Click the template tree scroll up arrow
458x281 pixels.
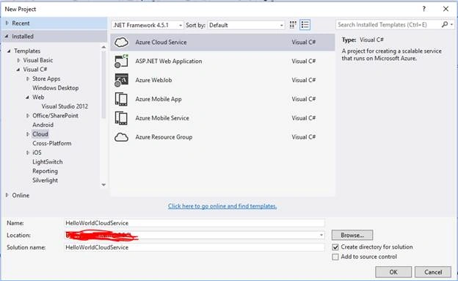(x=103, y=47)
